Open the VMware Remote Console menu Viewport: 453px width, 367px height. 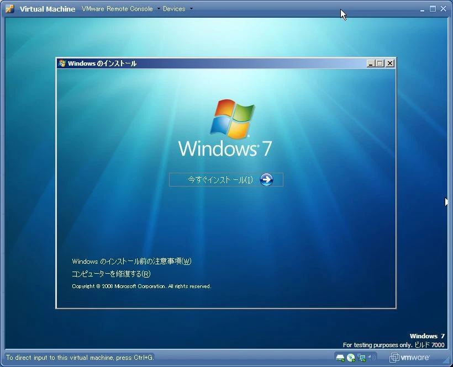117,9
